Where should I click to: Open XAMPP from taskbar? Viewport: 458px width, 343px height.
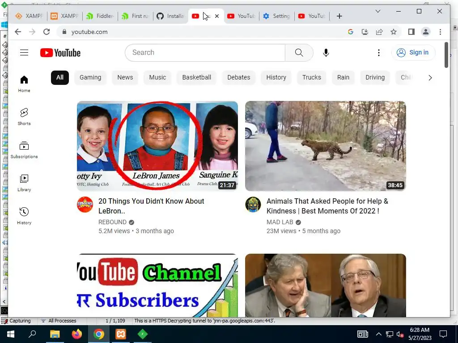(121, 334)
